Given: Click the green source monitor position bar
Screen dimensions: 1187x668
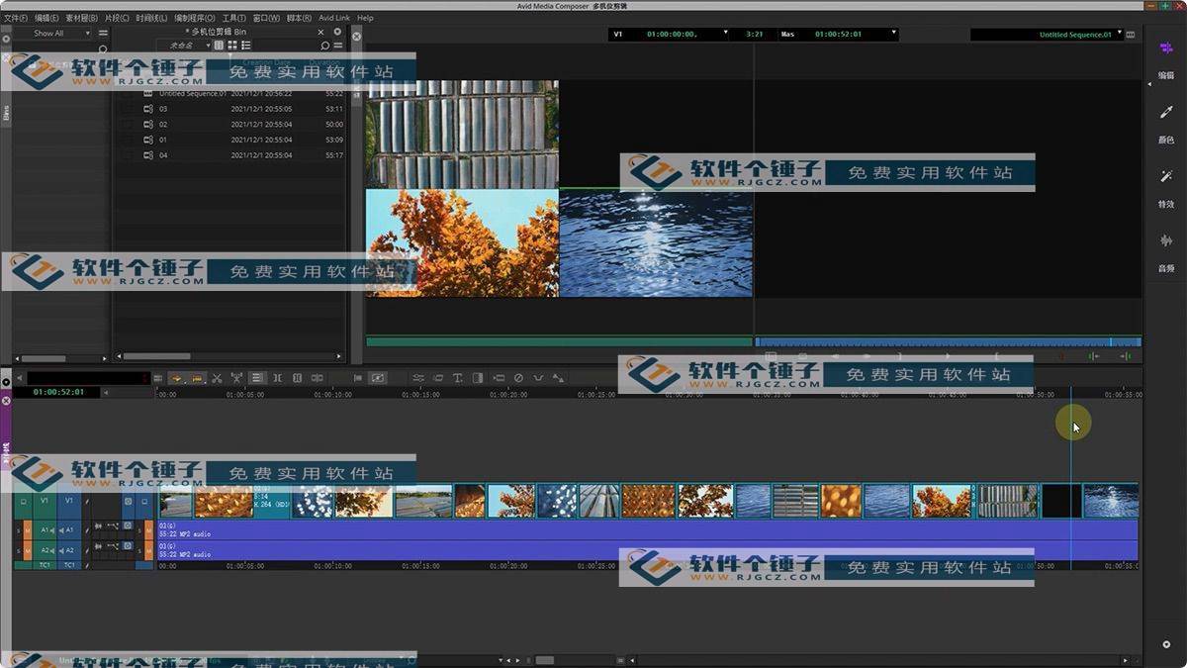Looking at the screenshot, I should 559,341.
